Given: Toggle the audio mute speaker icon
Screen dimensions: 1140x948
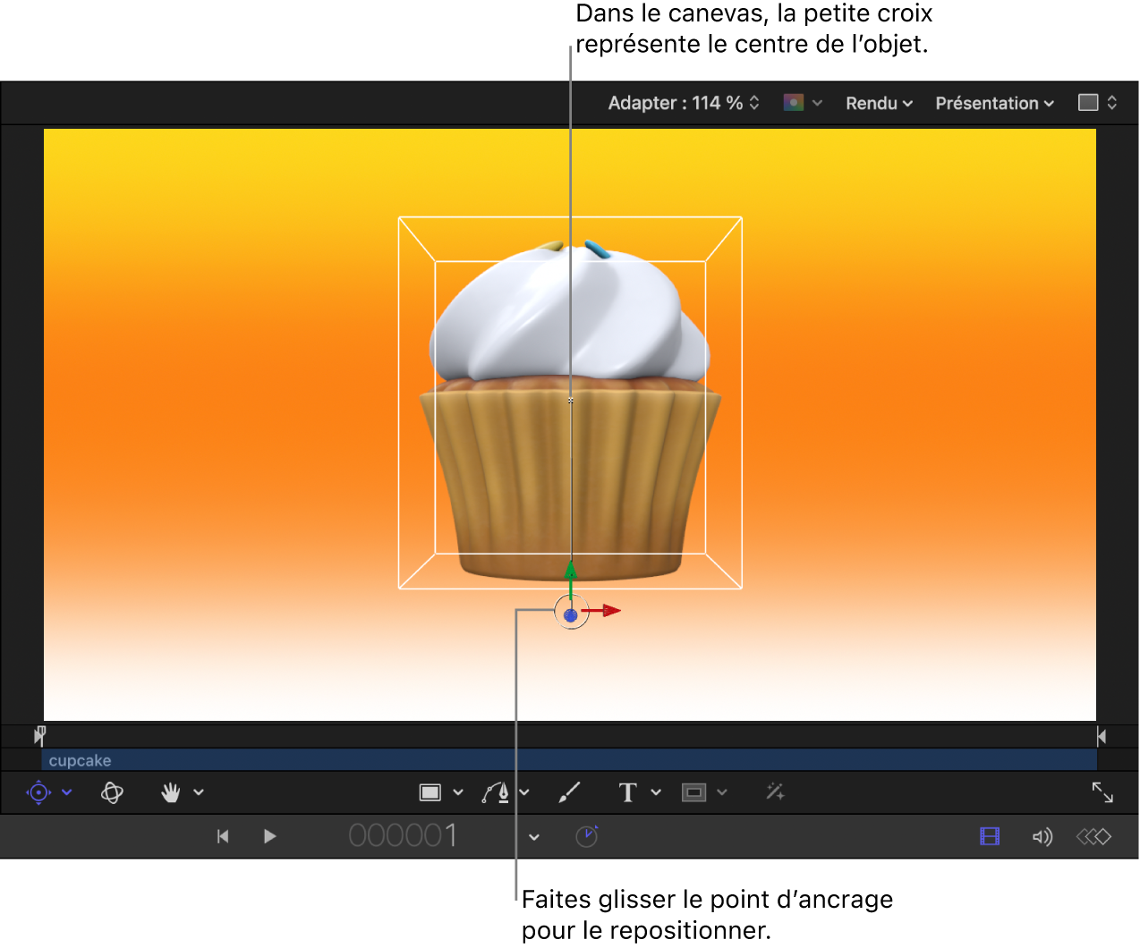Looking at the screenshot, I should coord(1042,837).
